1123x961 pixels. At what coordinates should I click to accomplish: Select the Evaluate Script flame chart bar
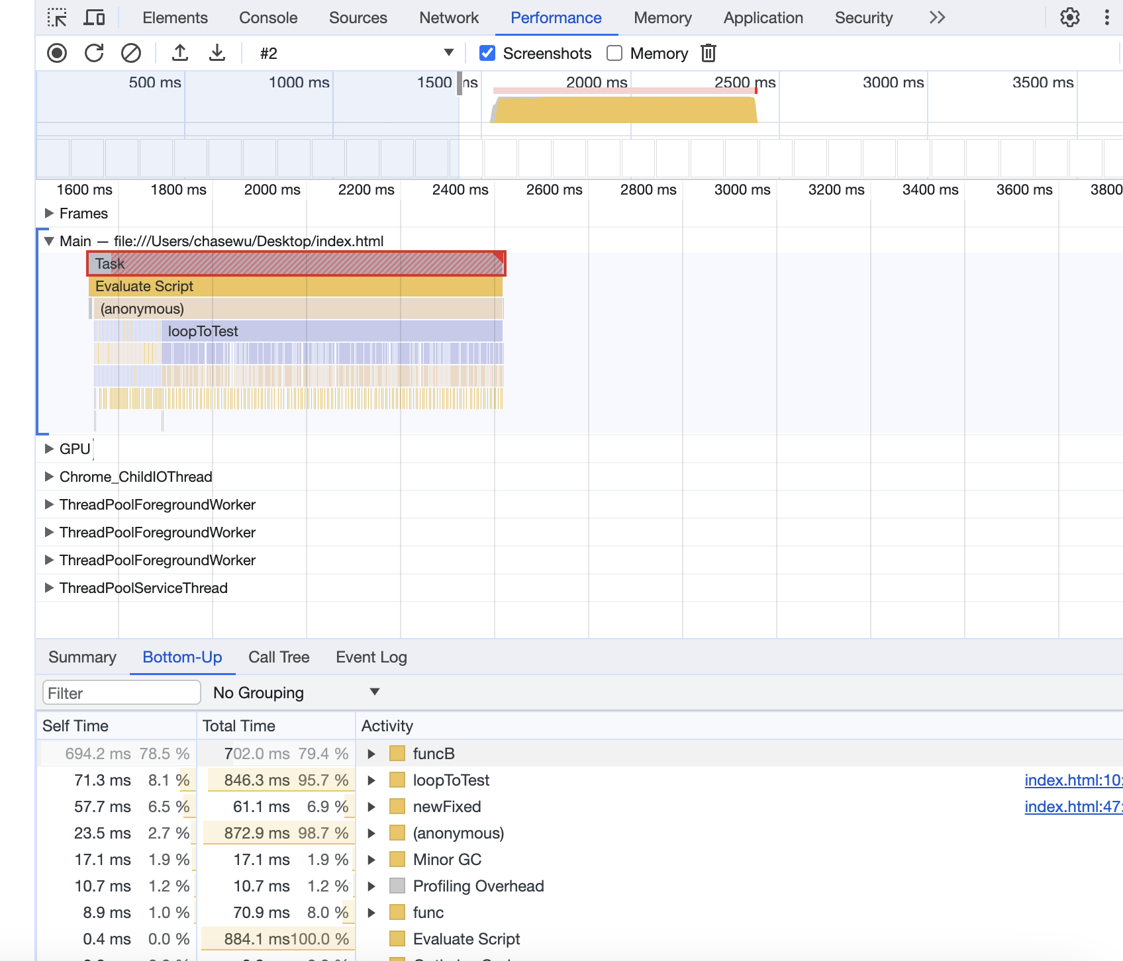pyautogui.click(x=295, y=286)
